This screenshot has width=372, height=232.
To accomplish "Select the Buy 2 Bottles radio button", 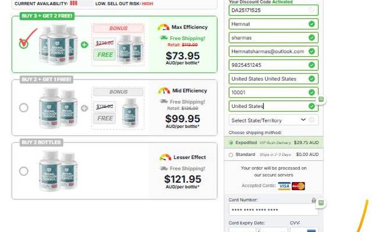I will [x=23, y=171].
